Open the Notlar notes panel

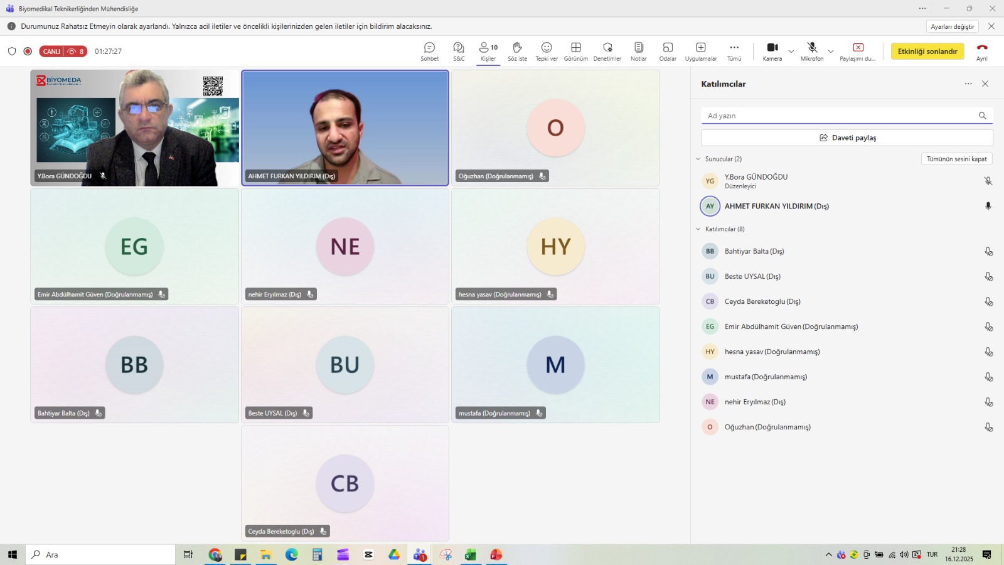pos(638,51)
